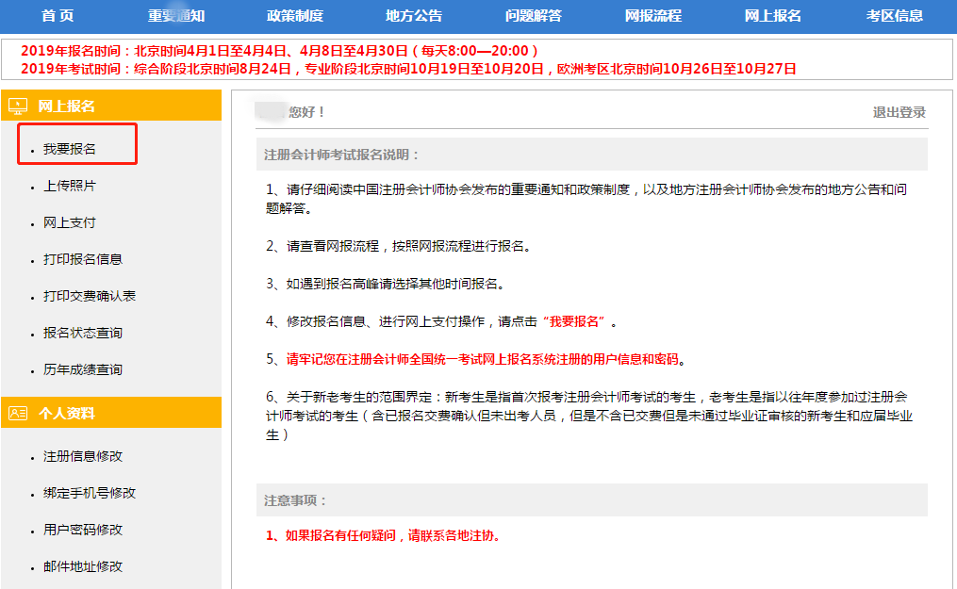Open 上传照片 in the sidebar
The image size is (957, 589).
click(x=62, y=186)
